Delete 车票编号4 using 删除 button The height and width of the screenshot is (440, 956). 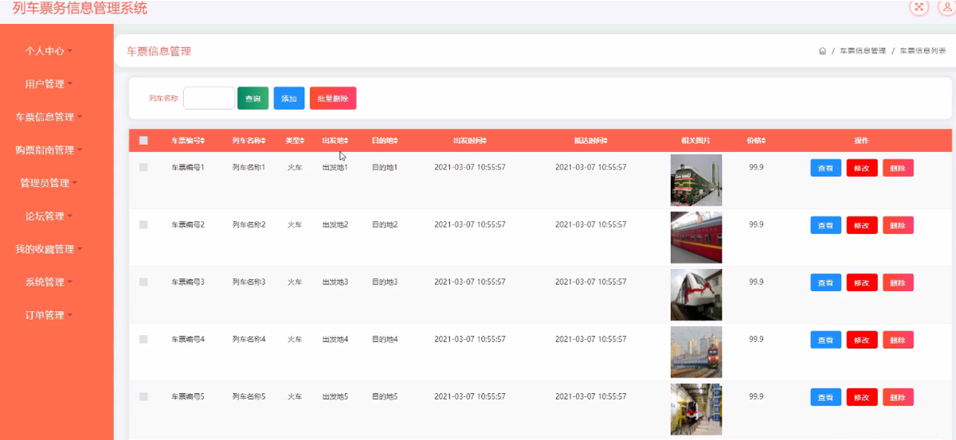pyautogui.click(x=898, y=340)
